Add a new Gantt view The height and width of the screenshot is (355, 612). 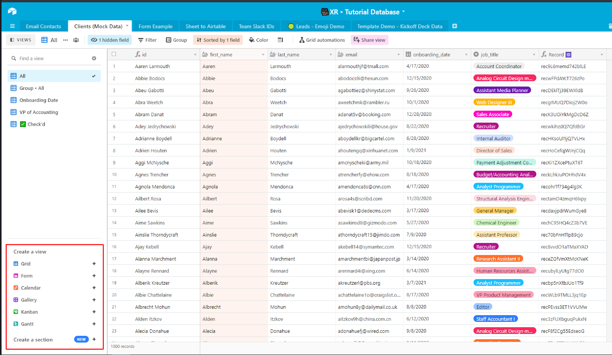tap(94, 324)
